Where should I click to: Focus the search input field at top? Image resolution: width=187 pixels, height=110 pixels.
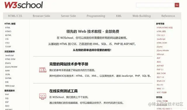point(155,5)
